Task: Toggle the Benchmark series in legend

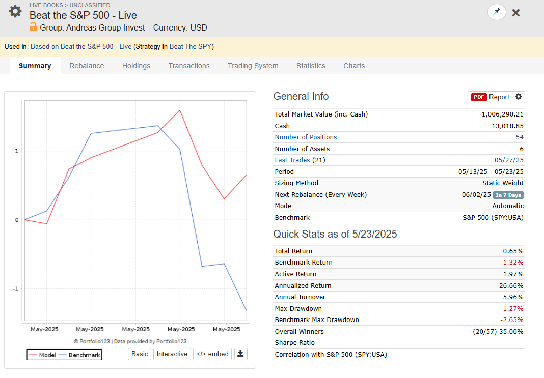Action: pos(79,355)
